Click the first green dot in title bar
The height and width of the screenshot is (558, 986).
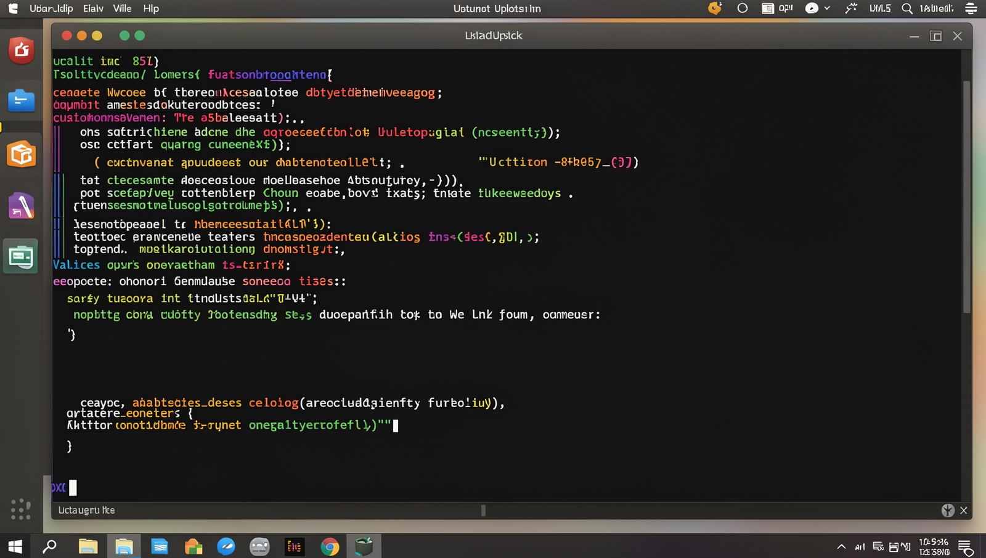coord(124,36)
